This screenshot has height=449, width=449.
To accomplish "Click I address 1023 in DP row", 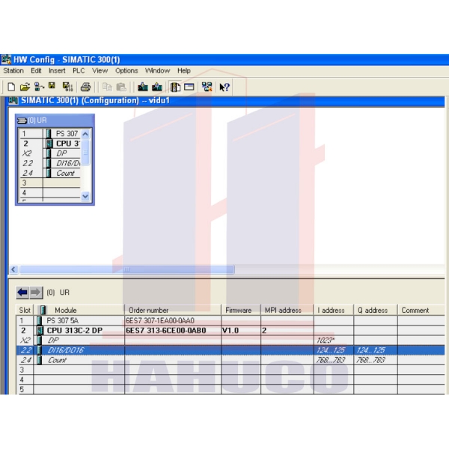I will click(x=326, y=340).
